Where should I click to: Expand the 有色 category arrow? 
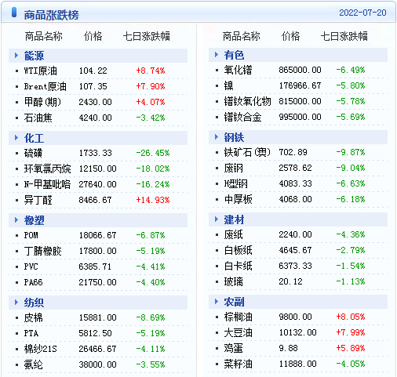pos(217,55)
